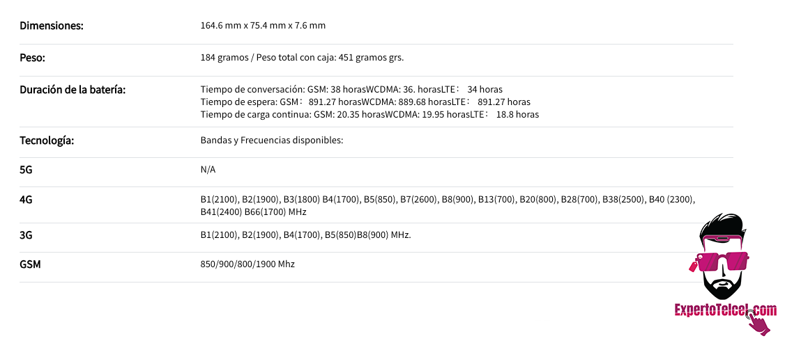This screenshot has height=350, width=801.
Task: Click the Peso row label
Action: [33, 58]
